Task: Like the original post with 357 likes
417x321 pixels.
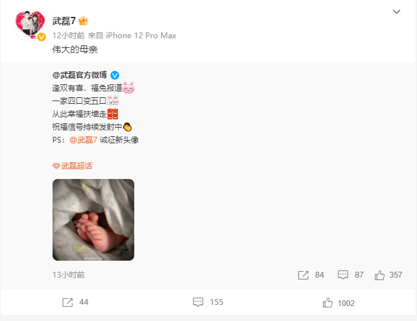Action: coord(388,275)
